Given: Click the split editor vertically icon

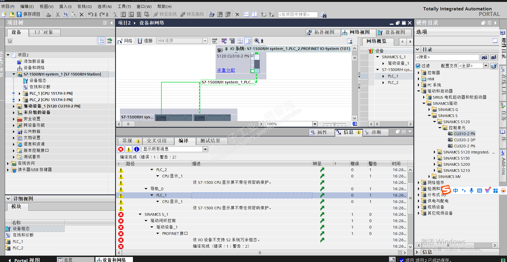Looking at the screenshot, I should point(254,14).
